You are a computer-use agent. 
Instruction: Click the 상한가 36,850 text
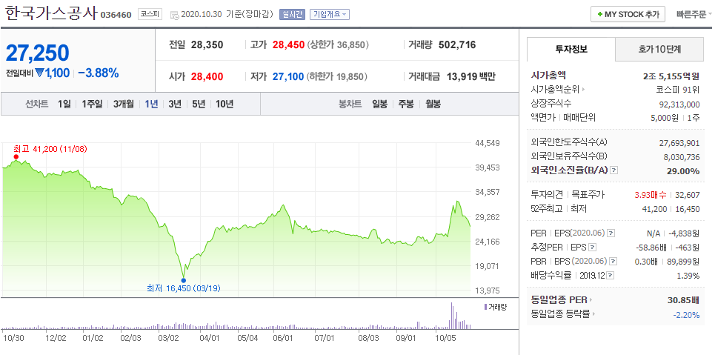point(338,44)
